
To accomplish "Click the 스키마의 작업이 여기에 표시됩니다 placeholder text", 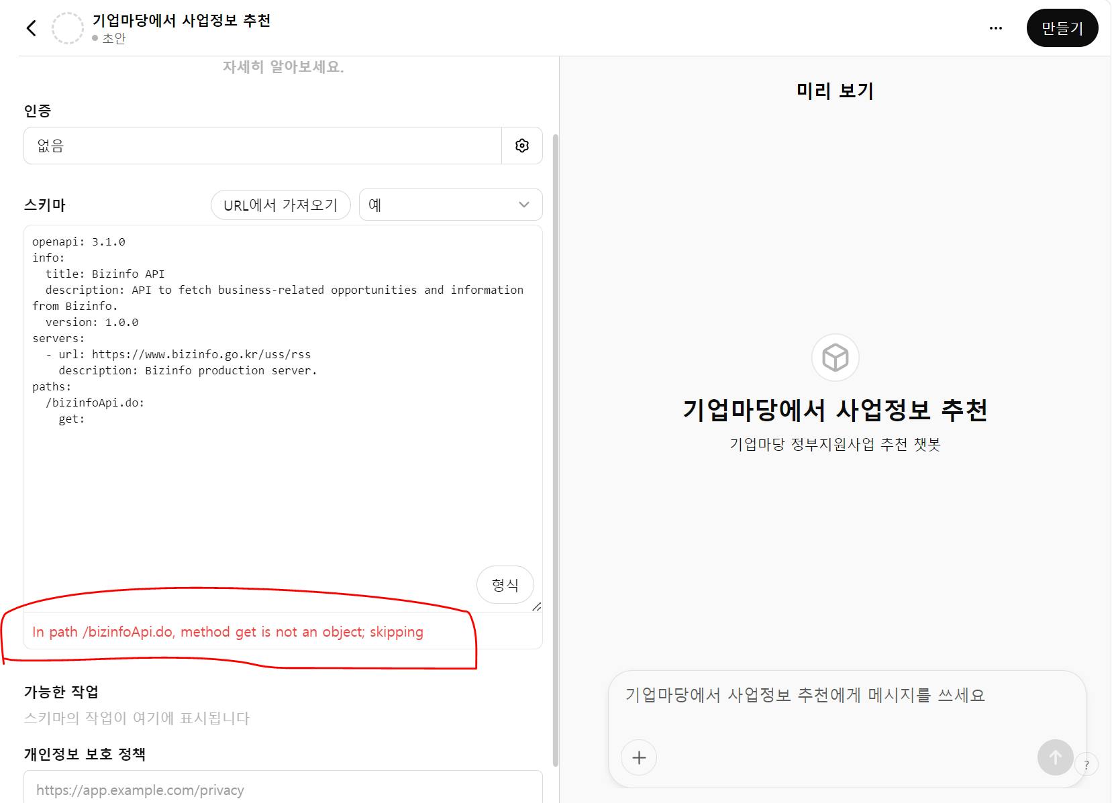I will pos(137,718).
